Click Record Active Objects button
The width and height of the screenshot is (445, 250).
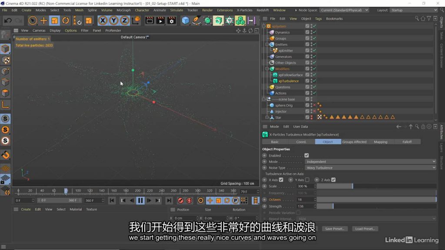coord(180,201)
